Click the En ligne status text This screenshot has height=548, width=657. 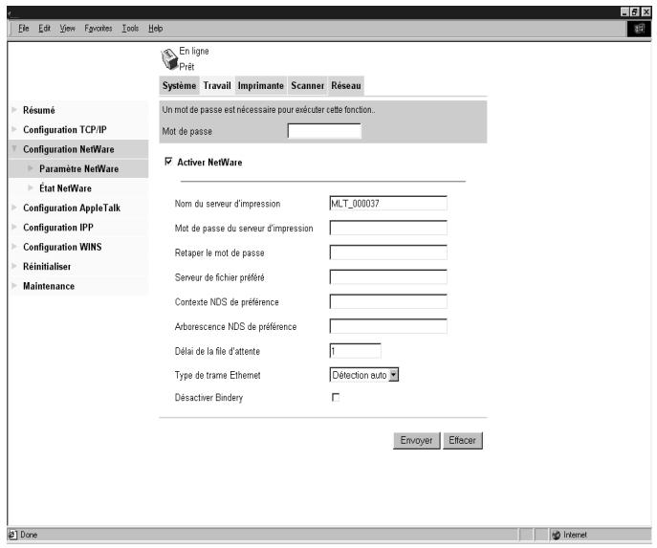click(194, 51)
